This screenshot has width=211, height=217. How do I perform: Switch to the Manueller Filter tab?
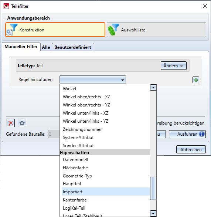[21, 47]
